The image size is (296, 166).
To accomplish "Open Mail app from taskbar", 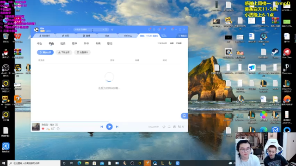I will click(102, 163).
